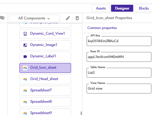Switch to the Designer tab

click(x=122, y=8)
